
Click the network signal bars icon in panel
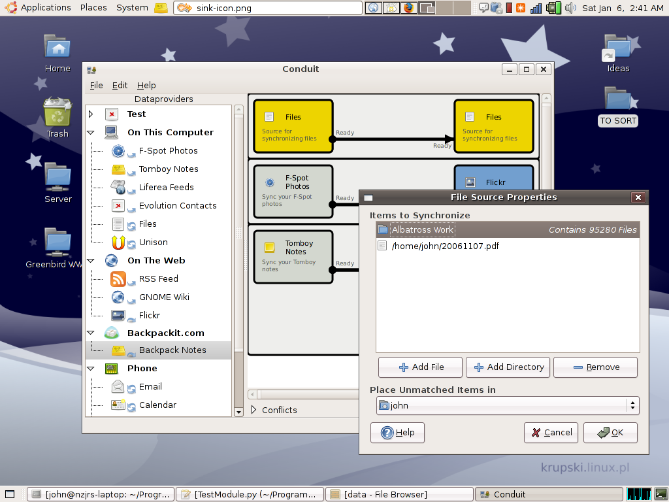(x=536, y=8)
